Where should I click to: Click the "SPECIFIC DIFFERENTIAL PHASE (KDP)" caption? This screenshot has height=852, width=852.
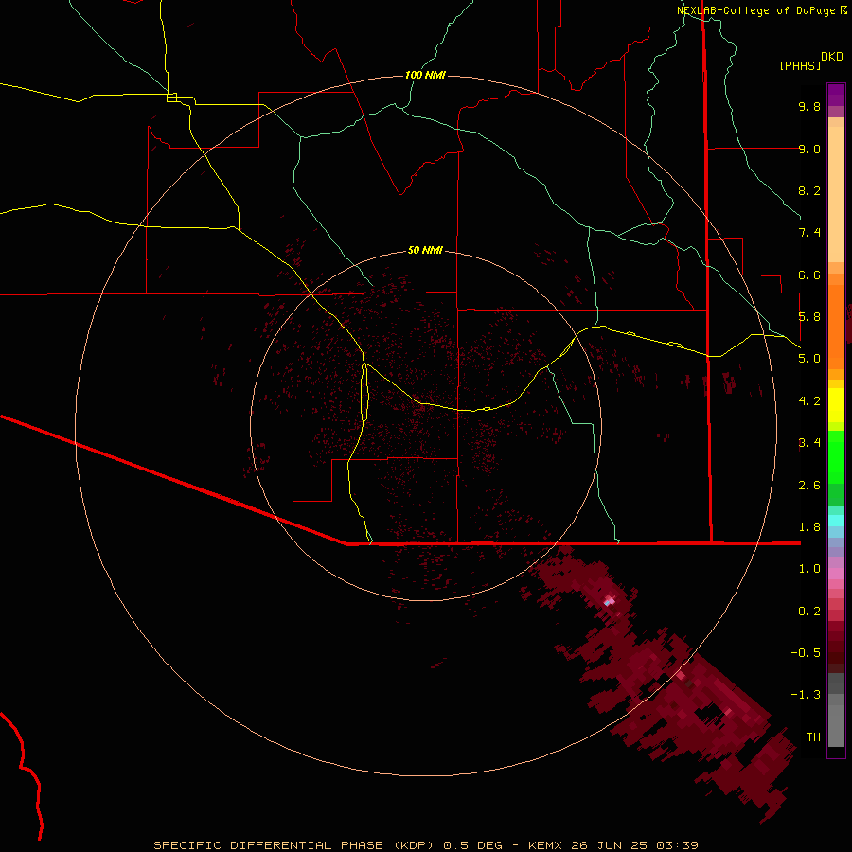click(x=293, y=845)
